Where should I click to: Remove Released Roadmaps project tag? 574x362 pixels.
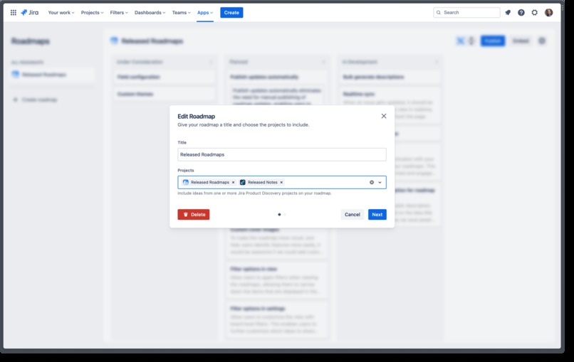[x=233, y=182]
